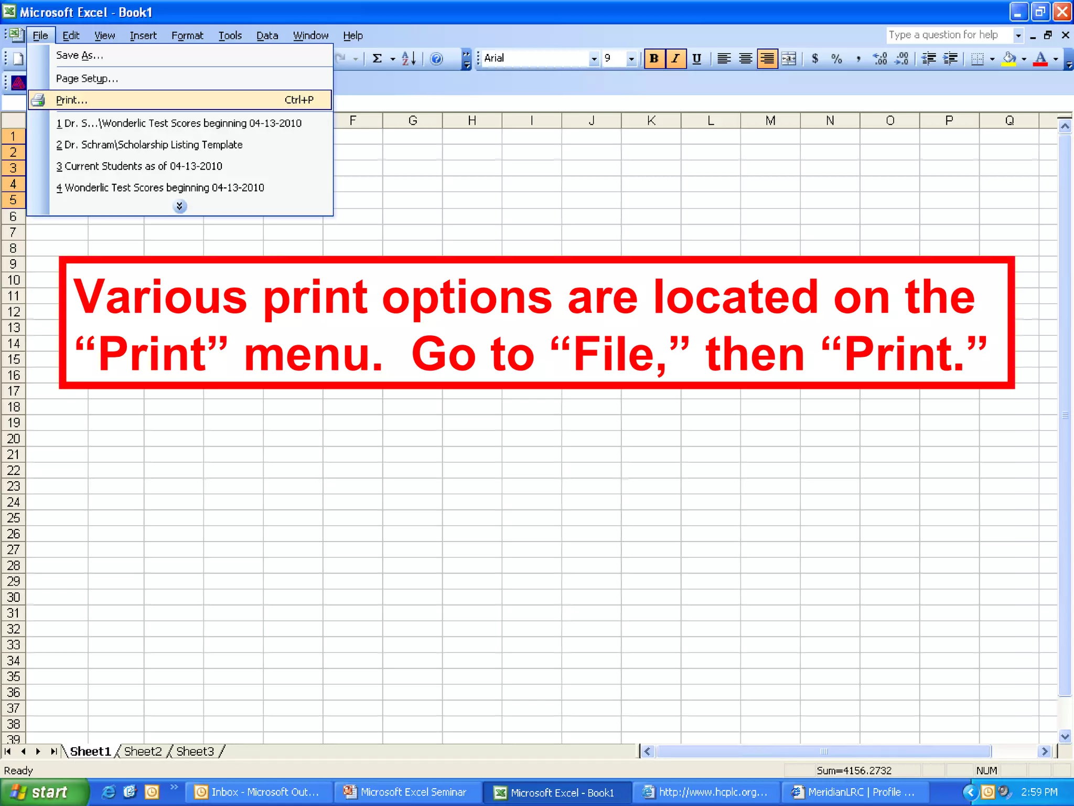Switch to Sheet3 tab

coord(195,751)
